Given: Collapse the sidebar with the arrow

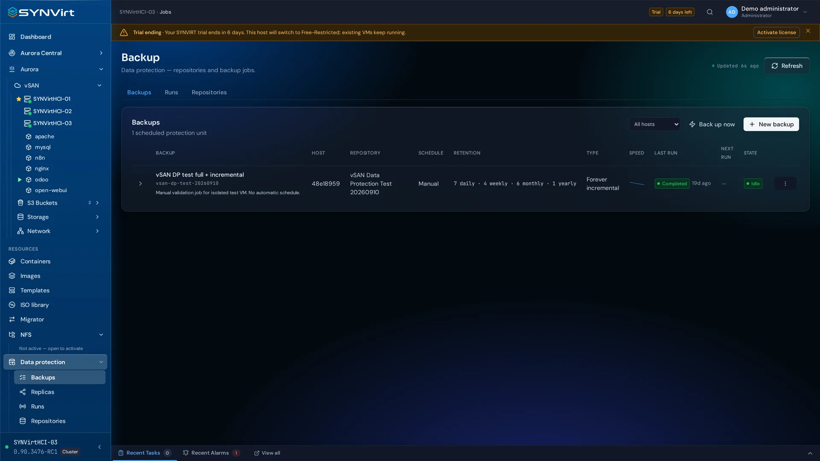Looking at the screenshot, I should click(100, 447).
